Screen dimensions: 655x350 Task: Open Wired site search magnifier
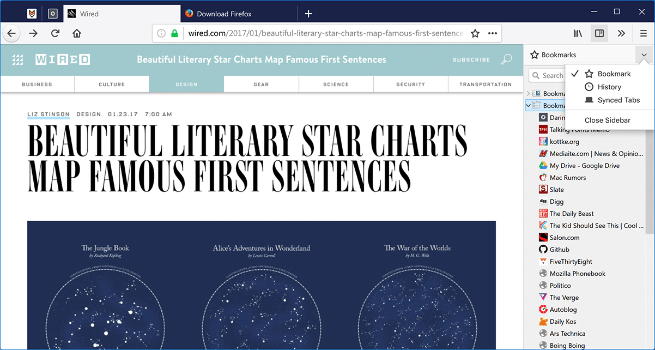507,59
